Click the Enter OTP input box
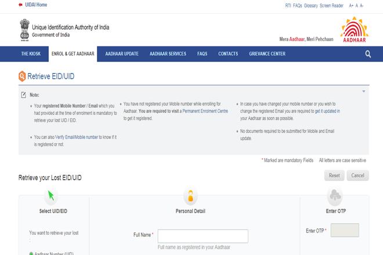 tap(344, 230)
